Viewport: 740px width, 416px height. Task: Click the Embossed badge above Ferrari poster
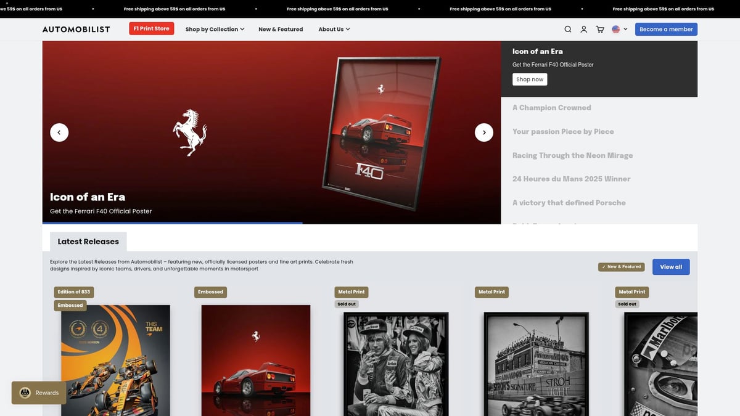210,292
